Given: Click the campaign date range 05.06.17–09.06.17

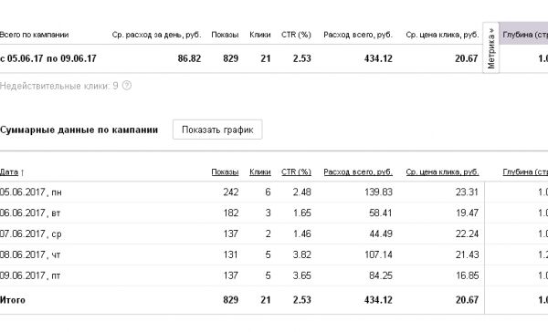Looking at the screenshot, I should pos(48,58).
